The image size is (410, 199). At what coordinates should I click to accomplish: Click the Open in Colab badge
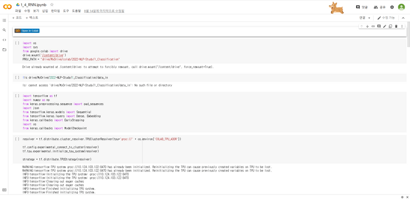[x=27, y=31]
